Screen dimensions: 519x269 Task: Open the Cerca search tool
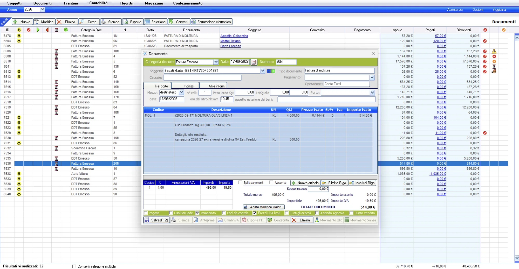[x=89, y=22]
